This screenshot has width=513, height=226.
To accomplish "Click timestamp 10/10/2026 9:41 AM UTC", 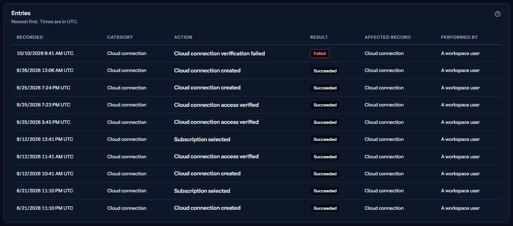I will (45, 53).
